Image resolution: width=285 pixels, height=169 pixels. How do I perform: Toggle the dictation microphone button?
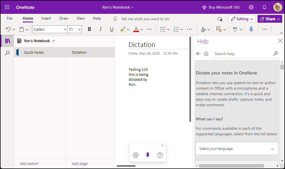tap(147, 155)
